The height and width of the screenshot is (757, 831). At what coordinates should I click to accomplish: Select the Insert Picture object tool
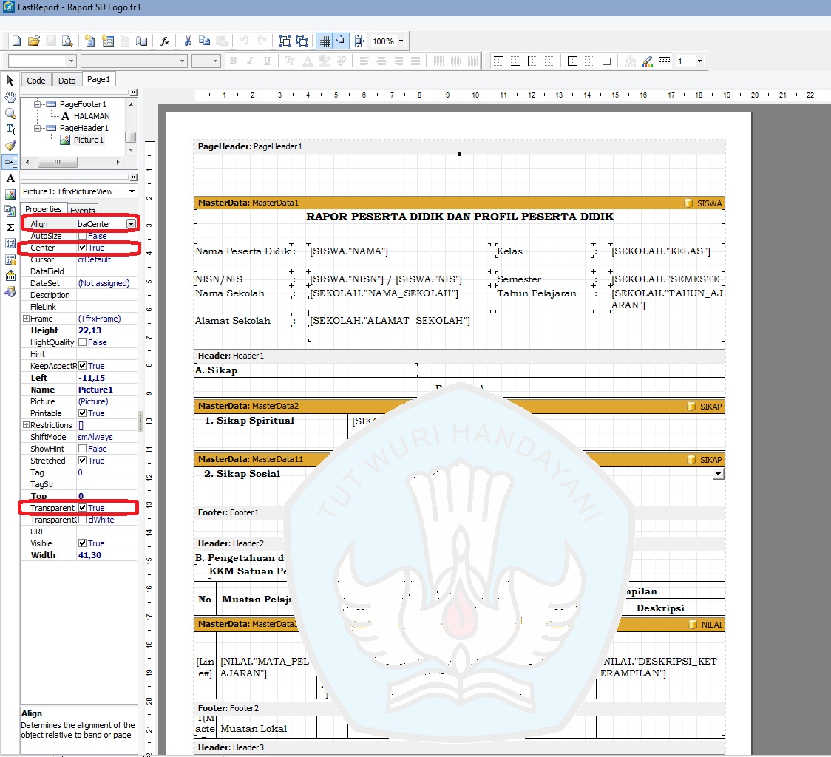[10, 194]
